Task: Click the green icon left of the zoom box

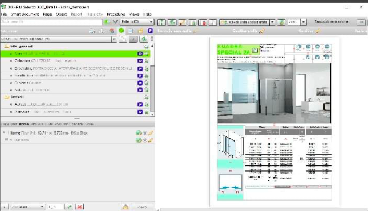Action: [281, 22]
